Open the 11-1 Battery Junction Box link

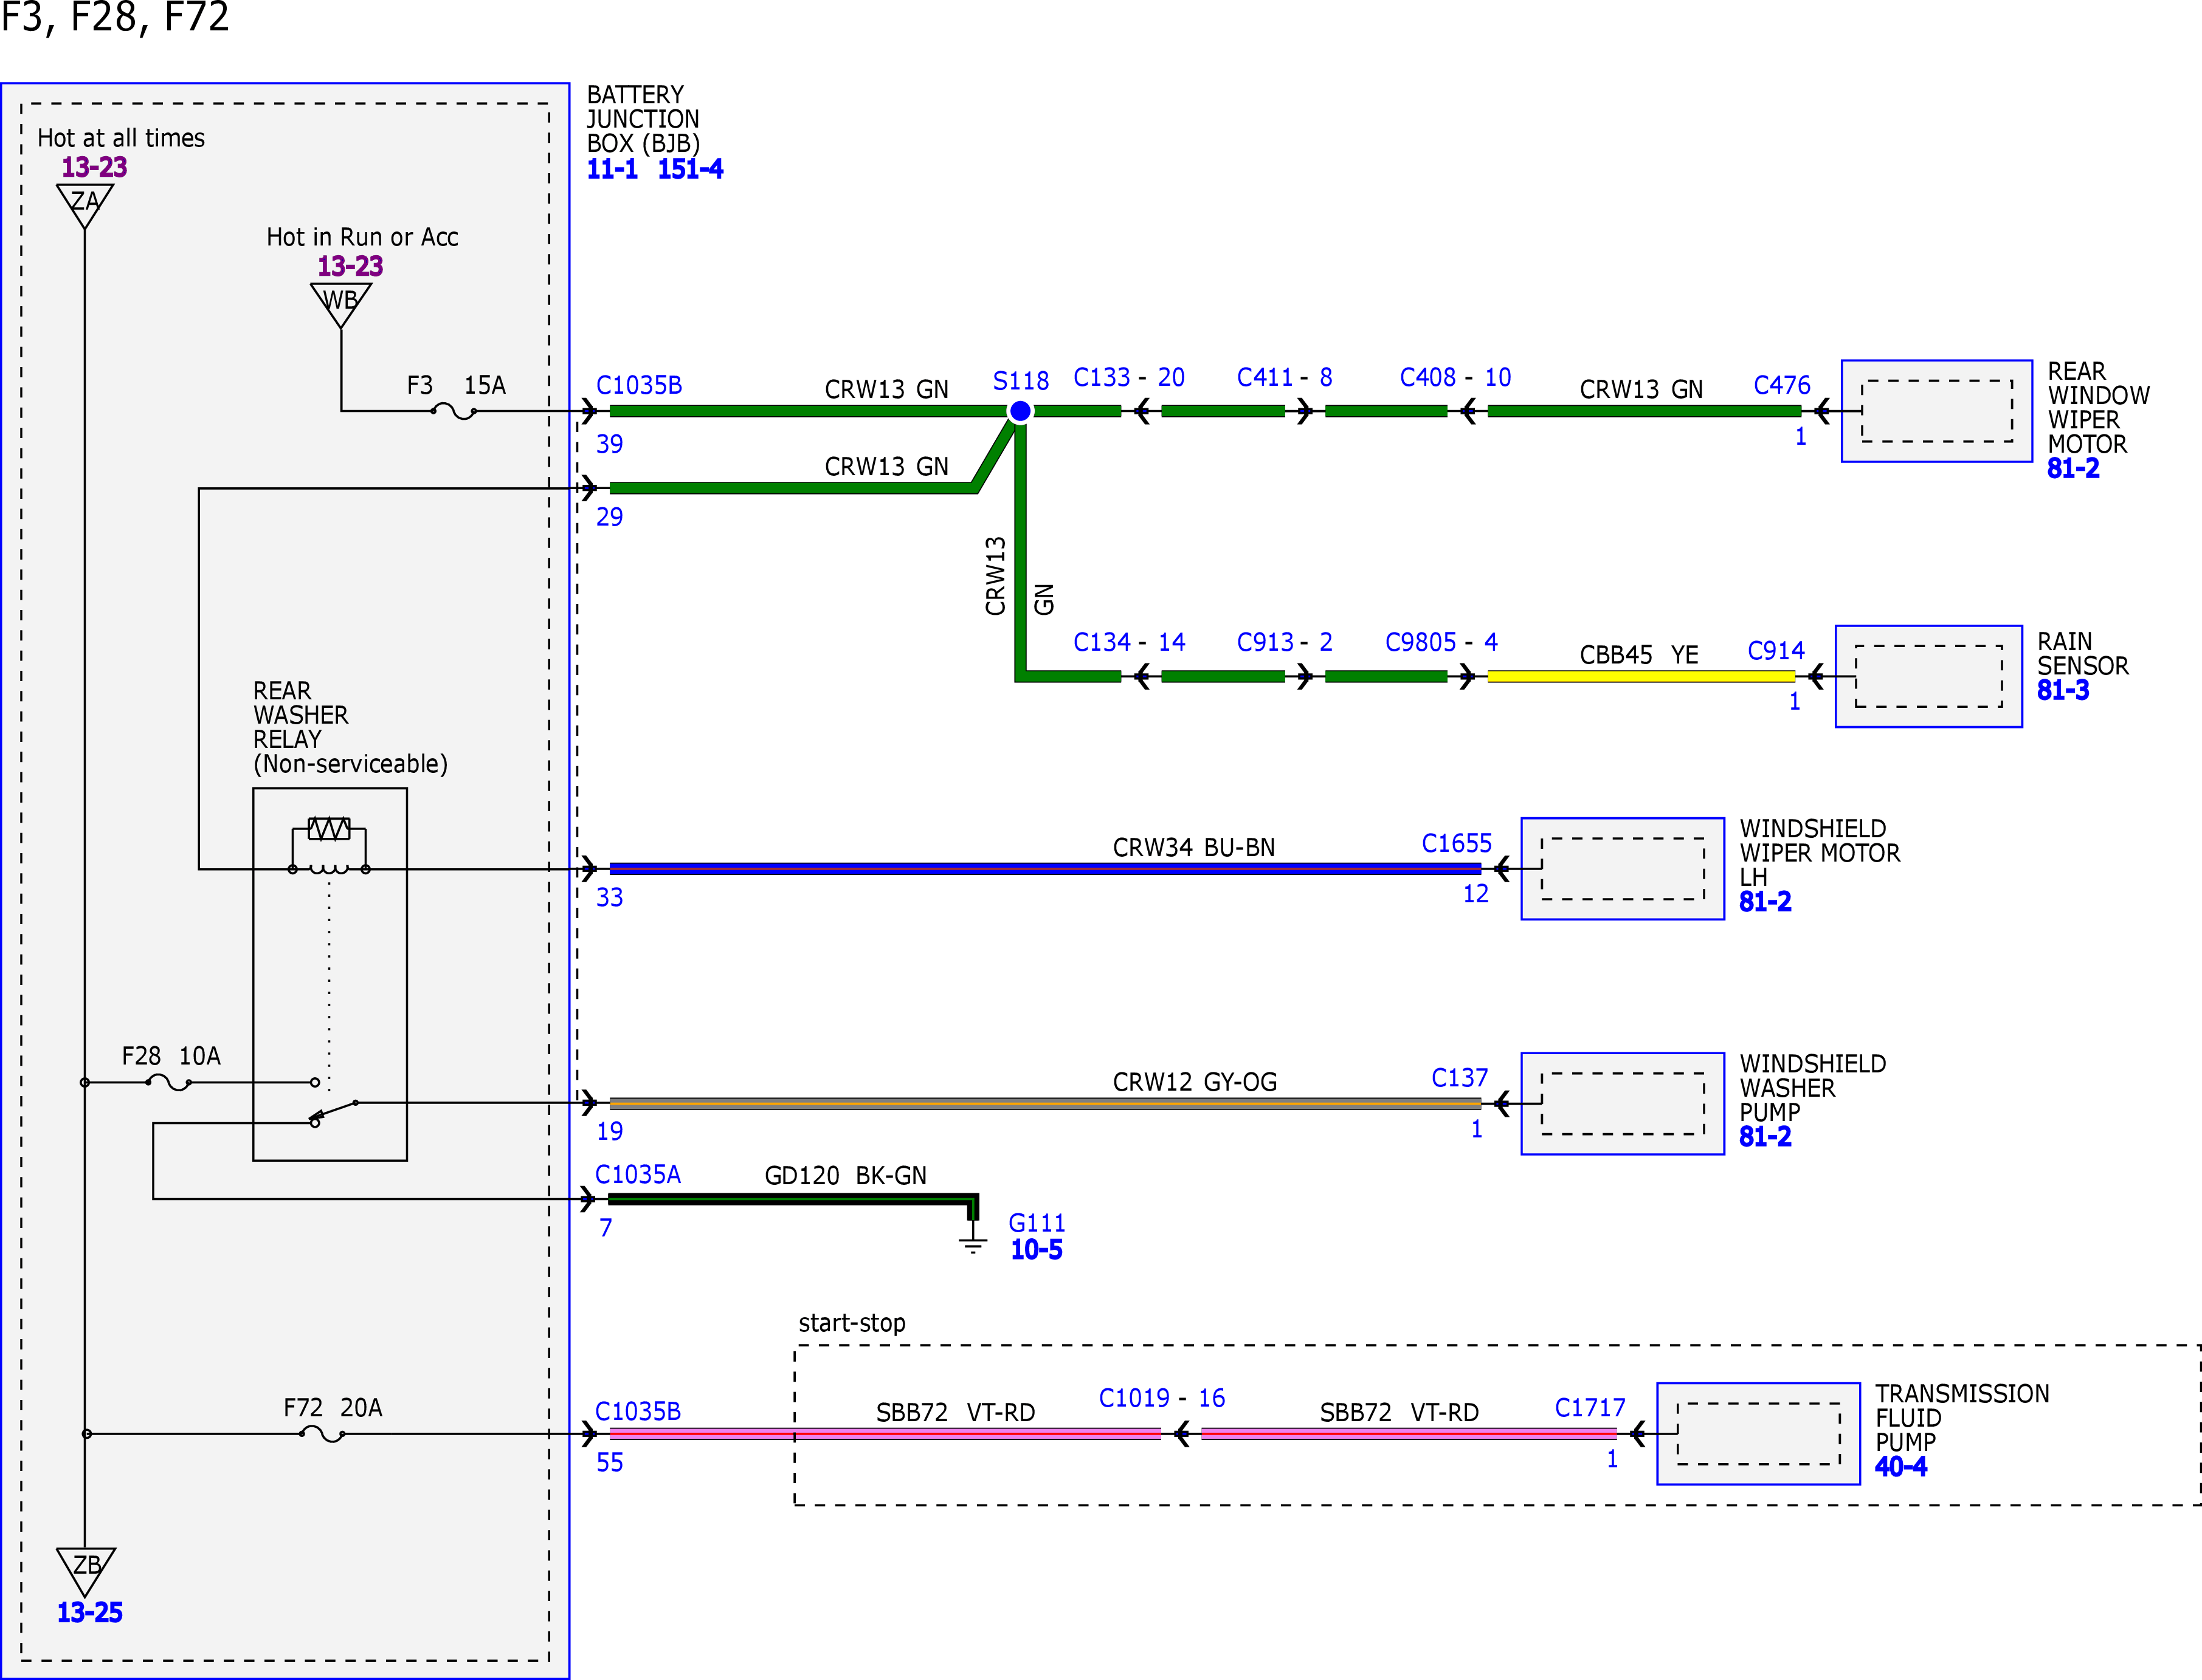[x=612, y=169]
